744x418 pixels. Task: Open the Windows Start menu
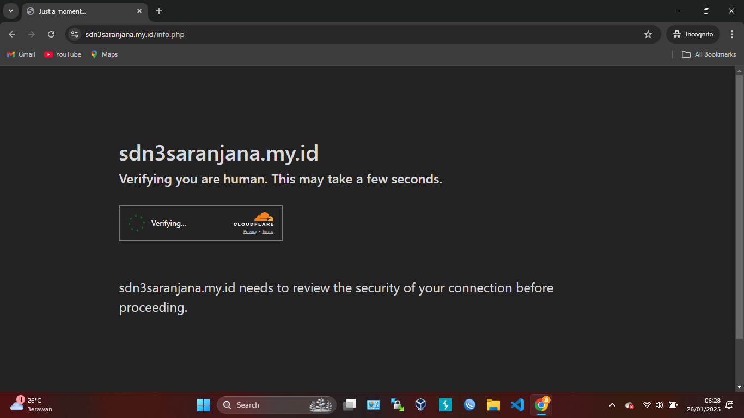coord(203,405)
